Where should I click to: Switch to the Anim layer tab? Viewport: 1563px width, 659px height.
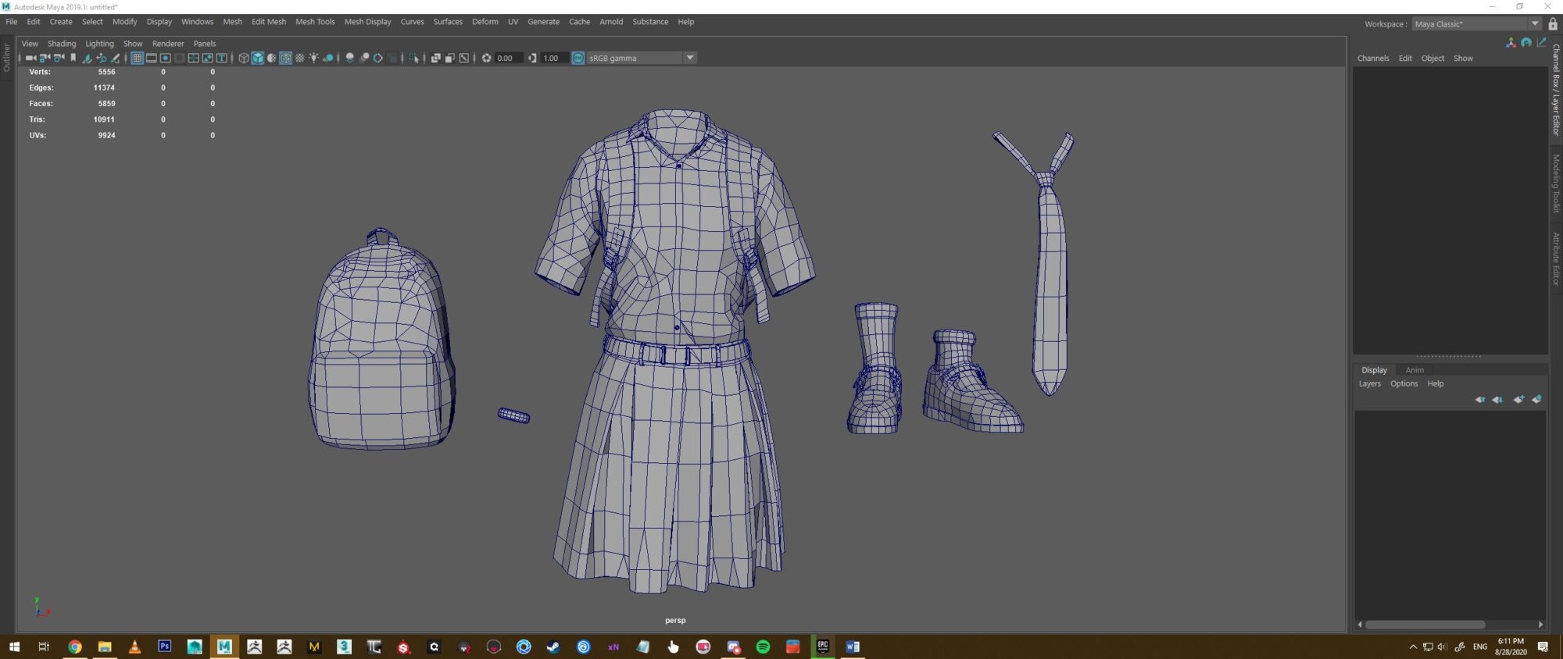(x=1415, y=370)
